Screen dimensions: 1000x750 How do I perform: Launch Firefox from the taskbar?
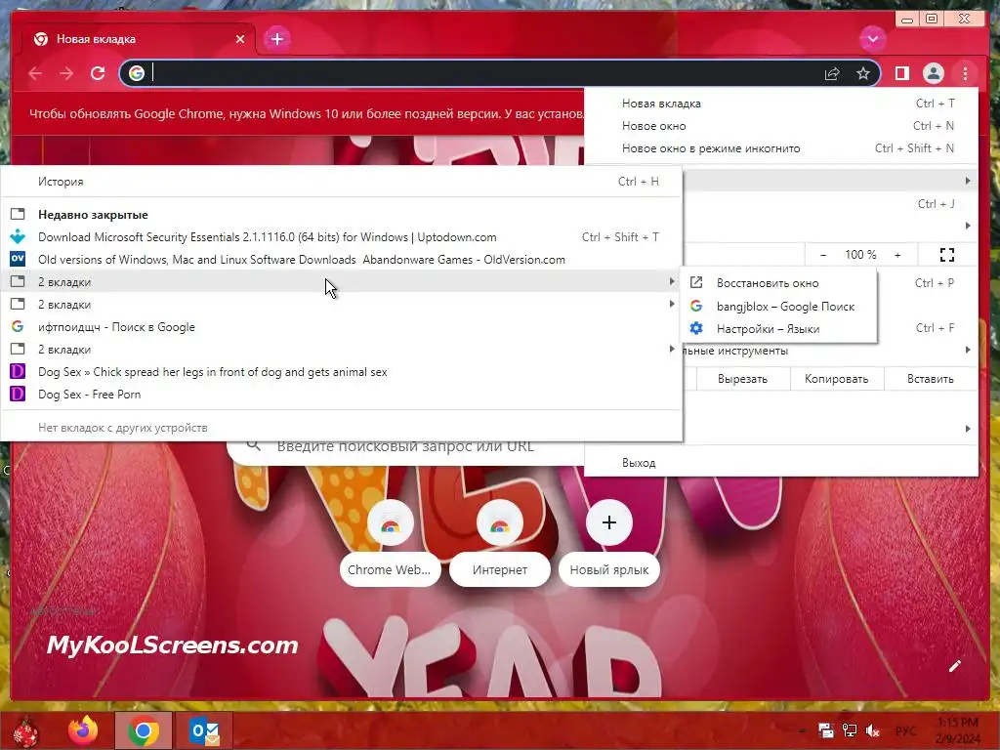(83, 730)
